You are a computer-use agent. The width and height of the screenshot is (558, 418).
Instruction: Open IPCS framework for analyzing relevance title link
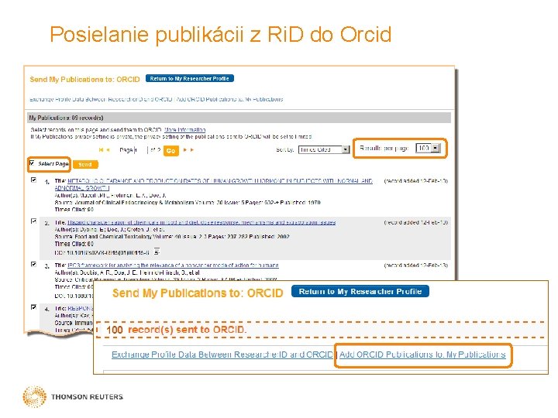[x=173, y=266]
